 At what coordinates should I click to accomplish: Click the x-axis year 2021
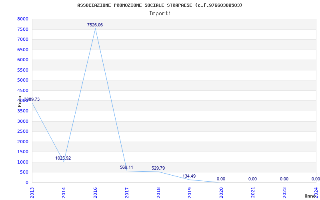(253, 193)
